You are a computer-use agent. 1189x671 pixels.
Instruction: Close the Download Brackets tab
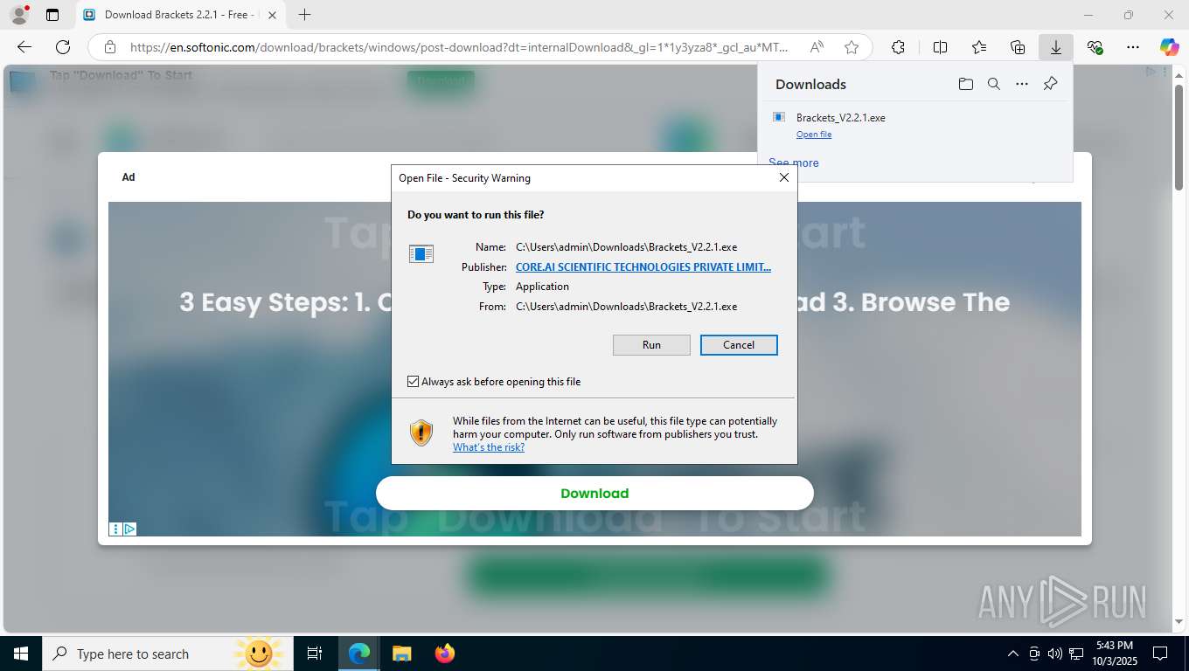(x=272, y=15)
